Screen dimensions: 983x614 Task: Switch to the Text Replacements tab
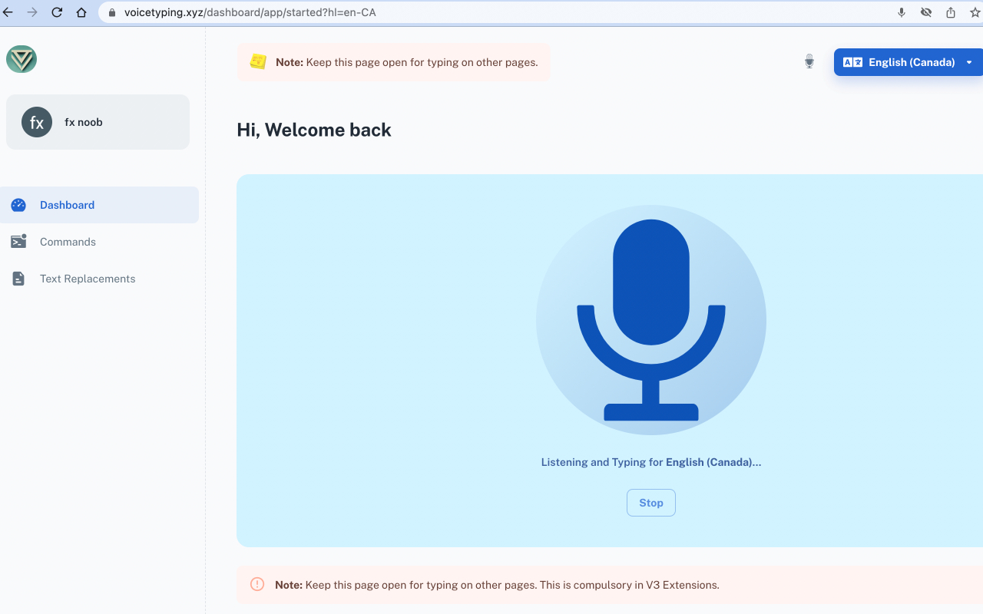pos(87,278)
